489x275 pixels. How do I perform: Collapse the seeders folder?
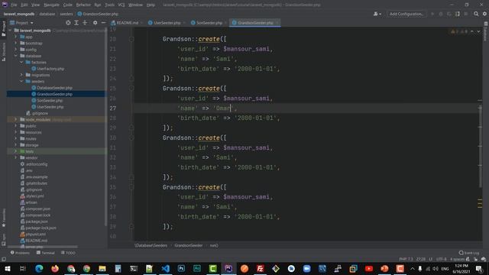pos(21,81)
